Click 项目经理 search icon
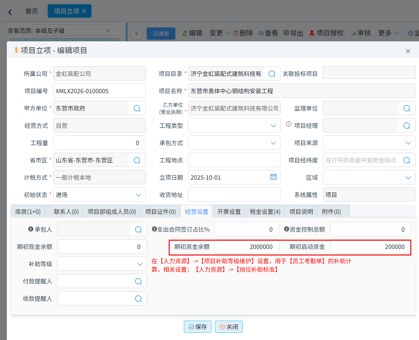The width and height of the screenshot is (419, 340). (x=406, y=126)
